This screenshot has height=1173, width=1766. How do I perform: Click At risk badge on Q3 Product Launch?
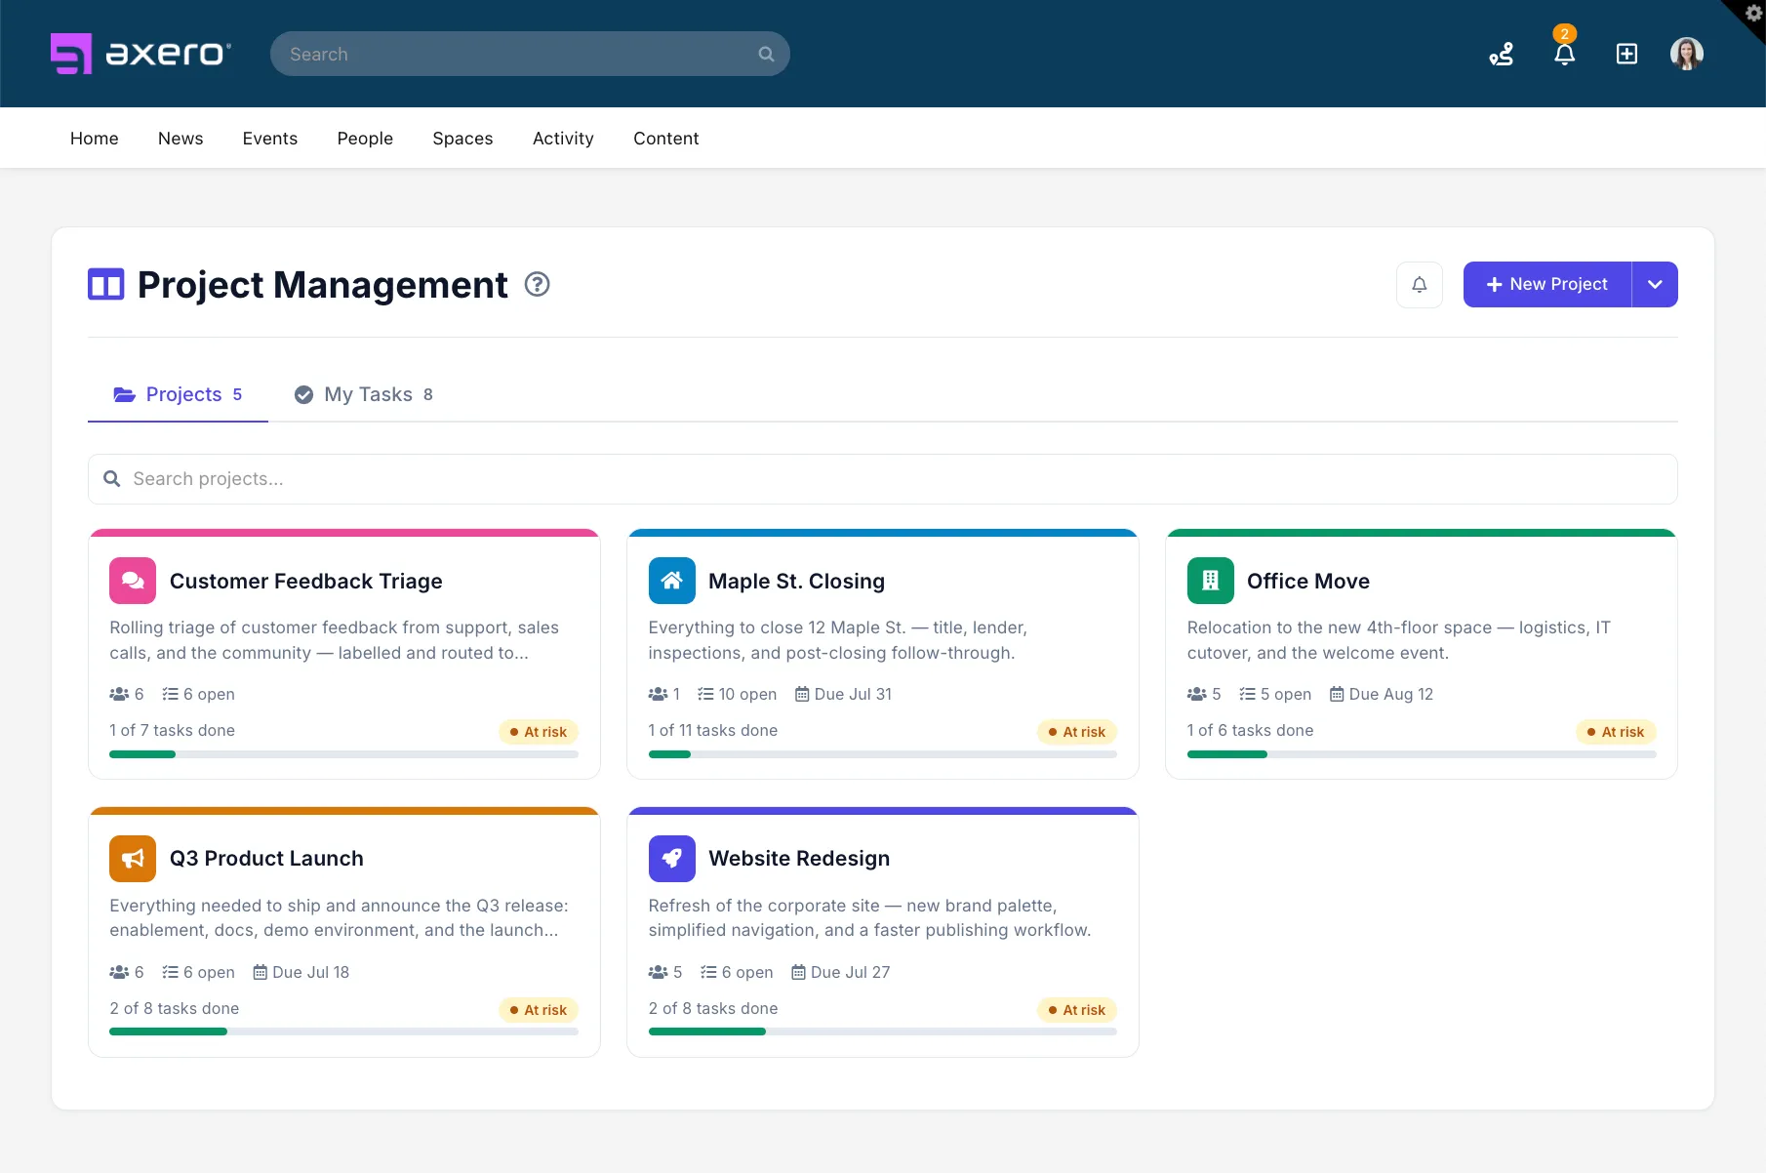[539, 1010]
